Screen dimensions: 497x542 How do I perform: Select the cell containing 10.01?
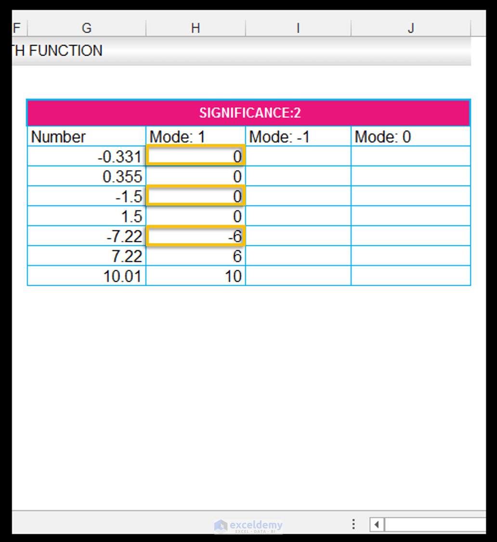(87, 276)
